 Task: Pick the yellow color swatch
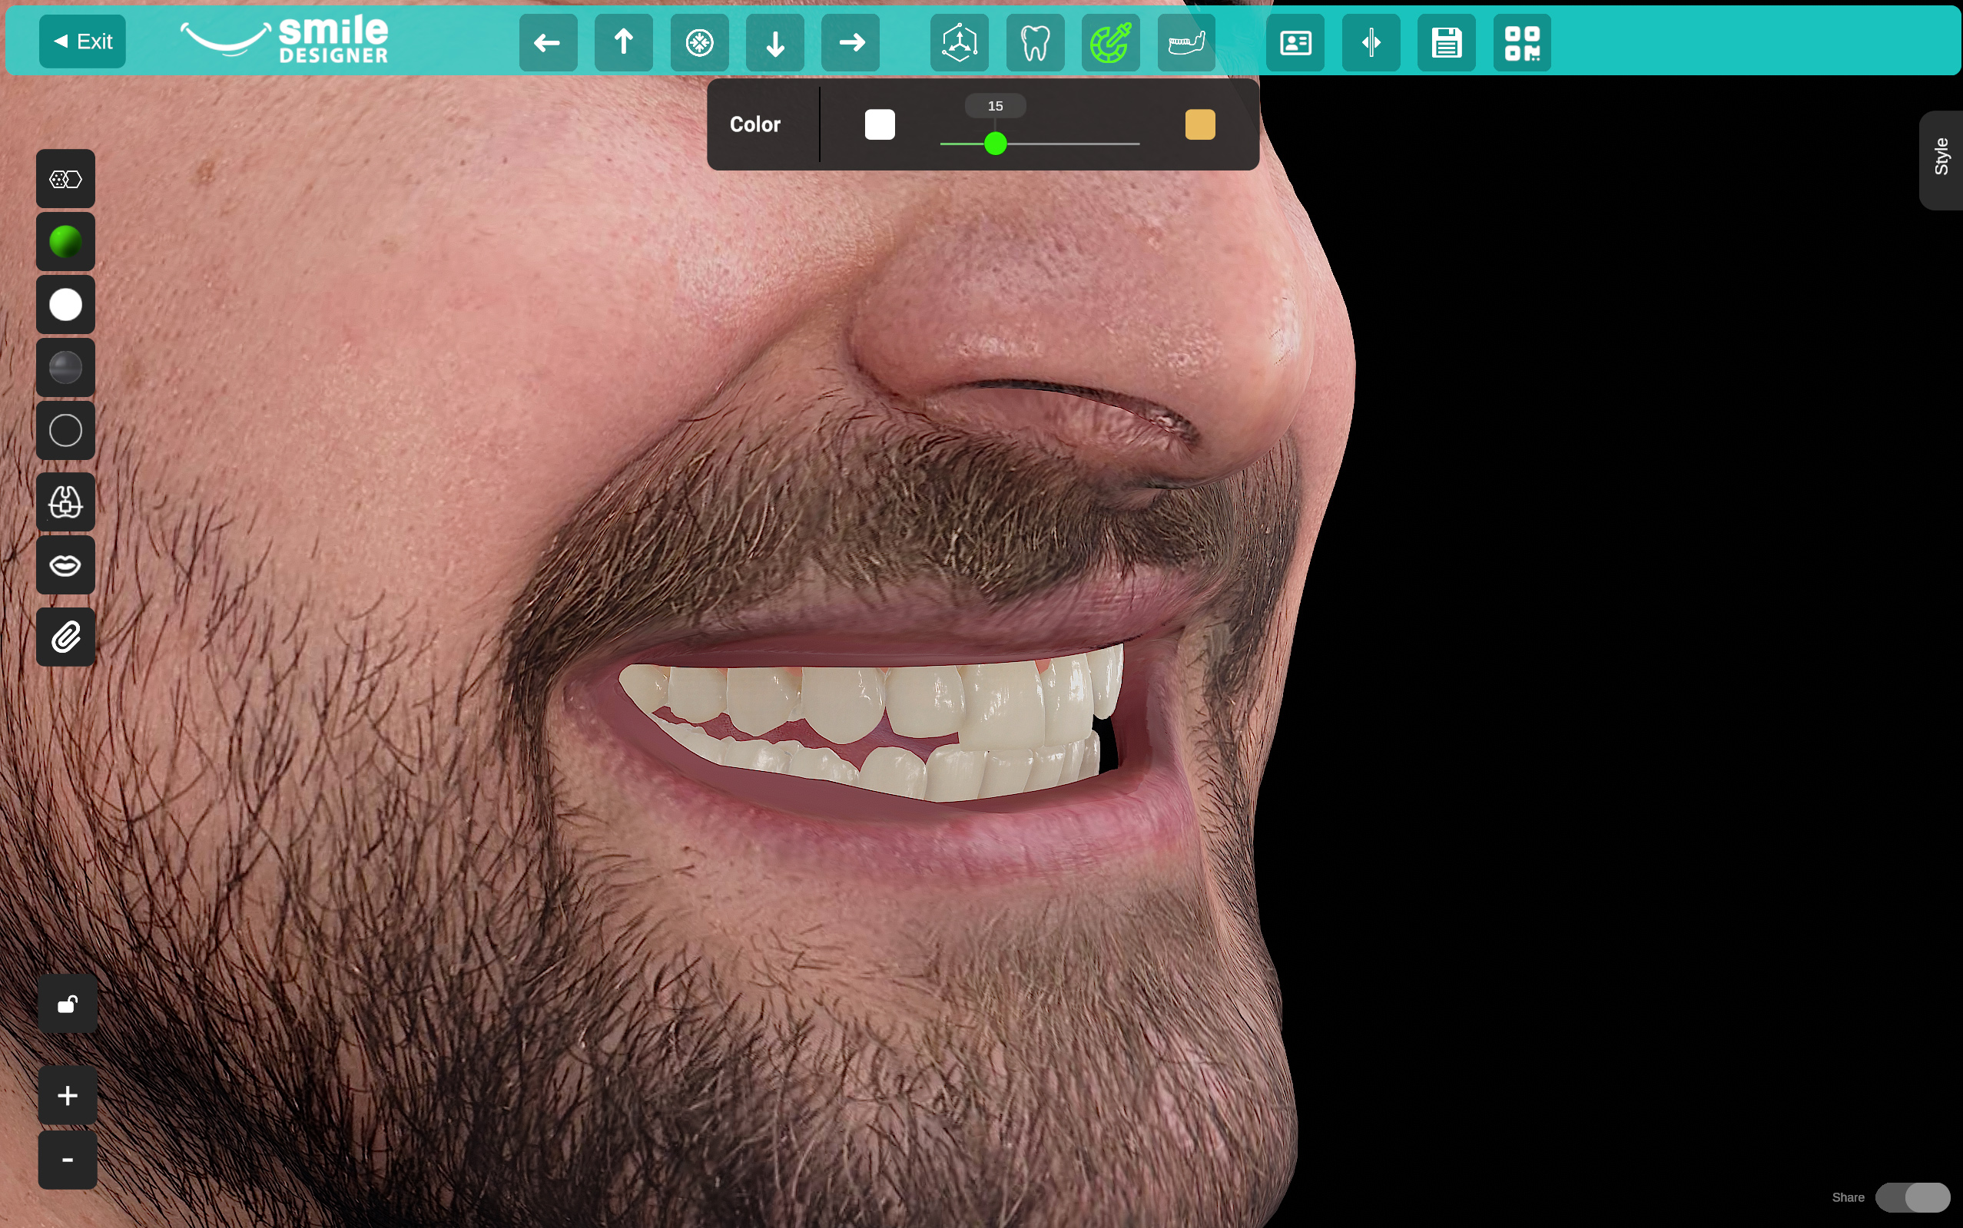[x=1200, y=124]
